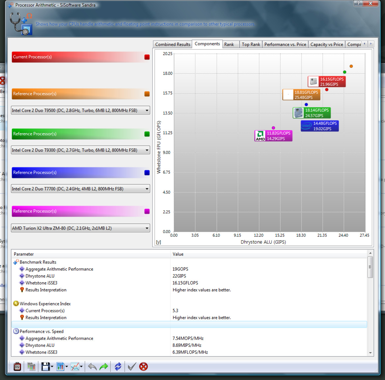The image size is (385, 380).
Task: Click the Value column header
Action: point(269,254)
